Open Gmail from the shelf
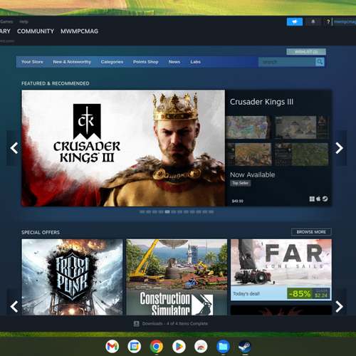The width and height of the screenshot is (356, 356). tap(112, 347)
